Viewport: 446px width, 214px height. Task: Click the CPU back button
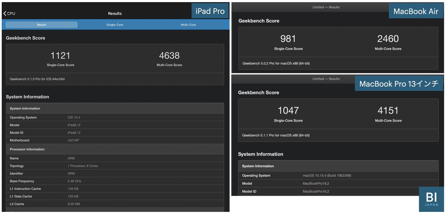point(9,13)
